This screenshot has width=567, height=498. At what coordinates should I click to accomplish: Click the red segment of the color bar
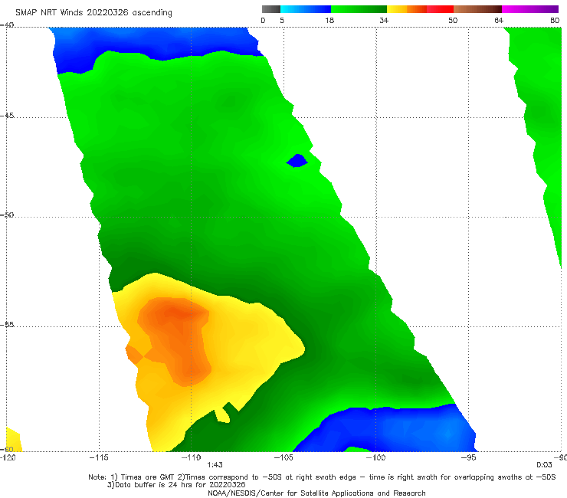click(441, 9)
